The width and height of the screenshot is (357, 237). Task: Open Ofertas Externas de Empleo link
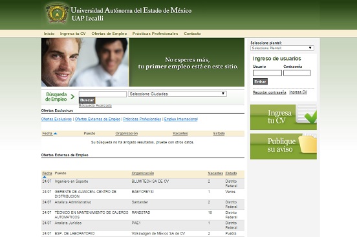click(x=98, y=119)
